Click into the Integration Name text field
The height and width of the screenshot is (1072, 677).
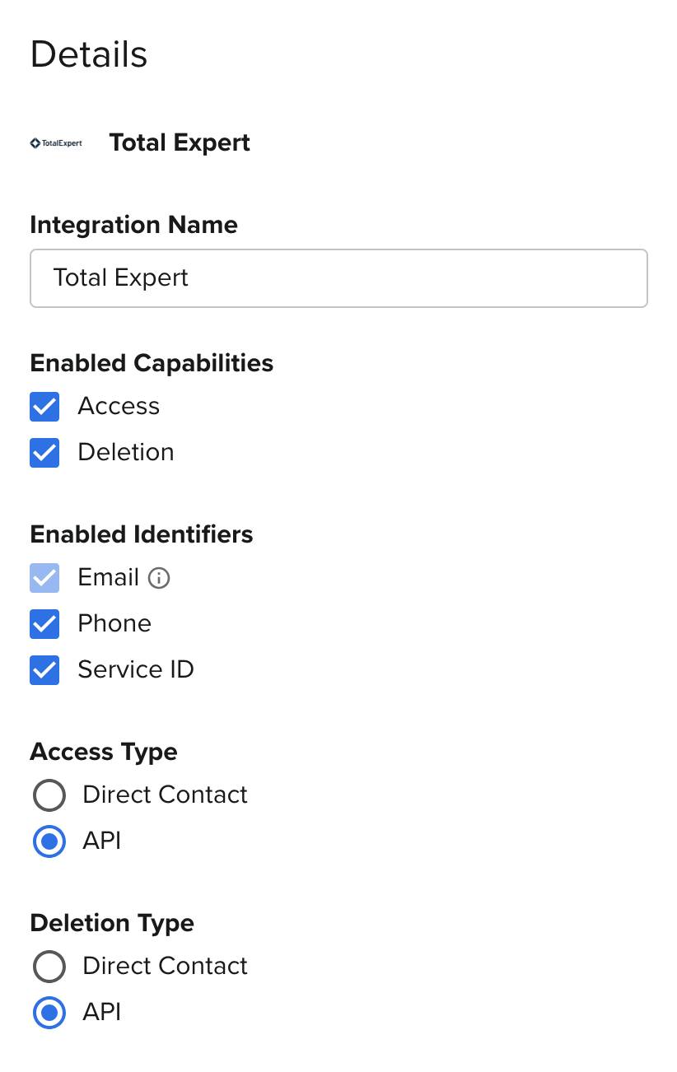pyautogui.click(x=338, y=278)
